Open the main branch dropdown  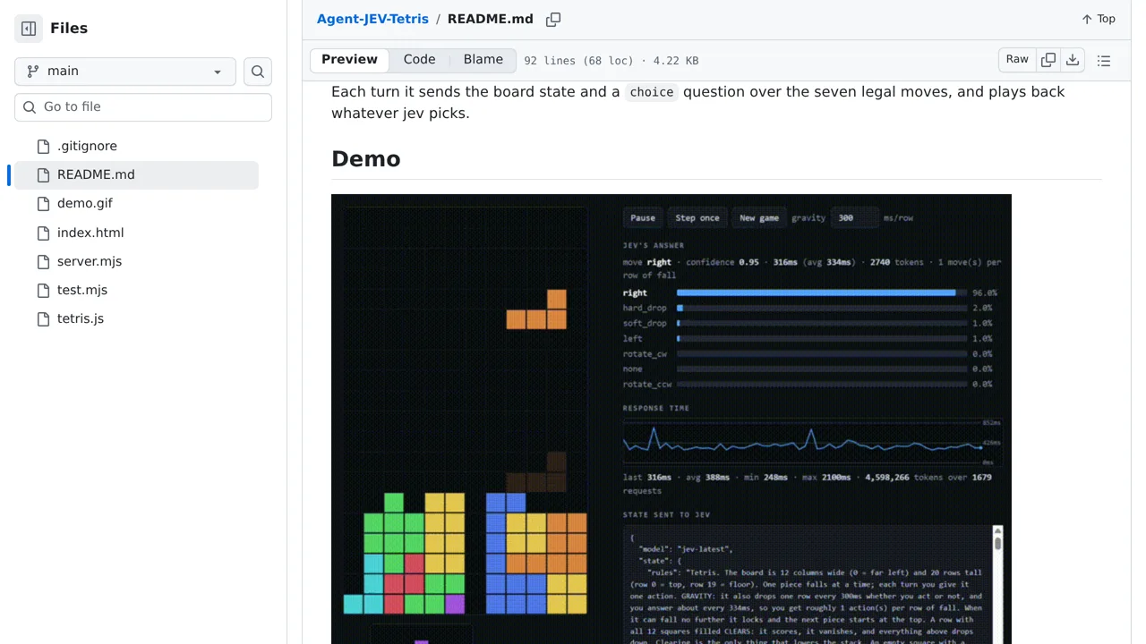tap(125, 72)
